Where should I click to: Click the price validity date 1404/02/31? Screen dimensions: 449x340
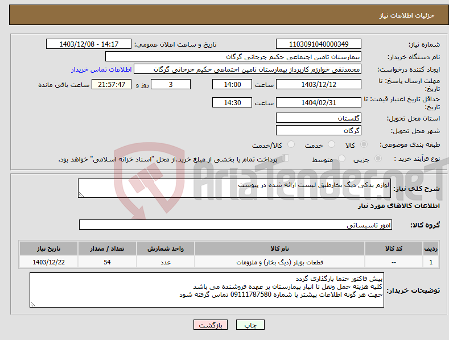[319, 102]
